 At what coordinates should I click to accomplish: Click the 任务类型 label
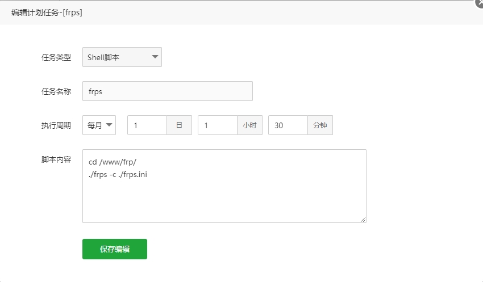[56, 57]
